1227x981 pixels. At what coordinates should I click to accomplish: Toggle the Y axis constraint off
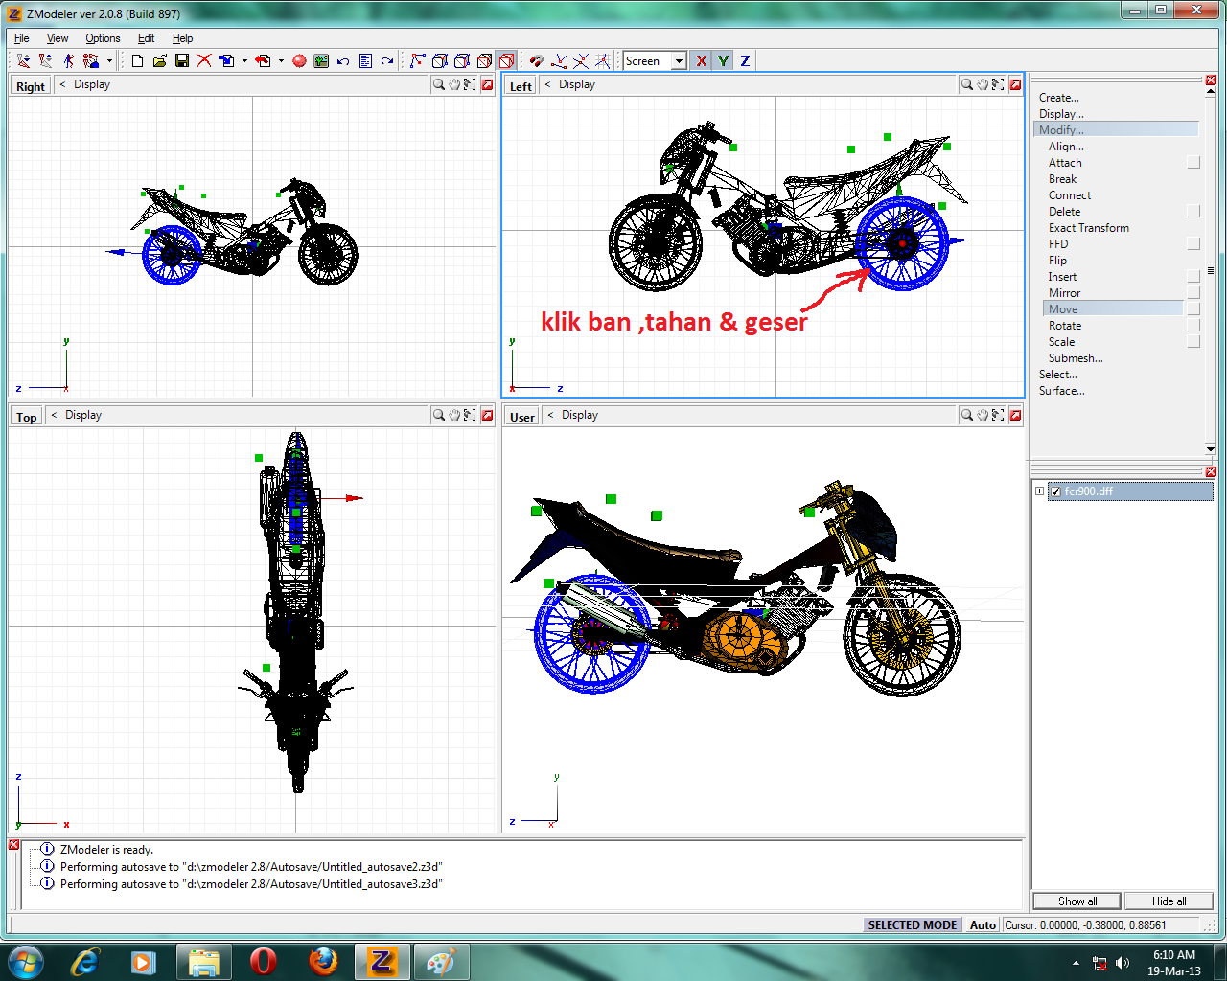[723, 60]
